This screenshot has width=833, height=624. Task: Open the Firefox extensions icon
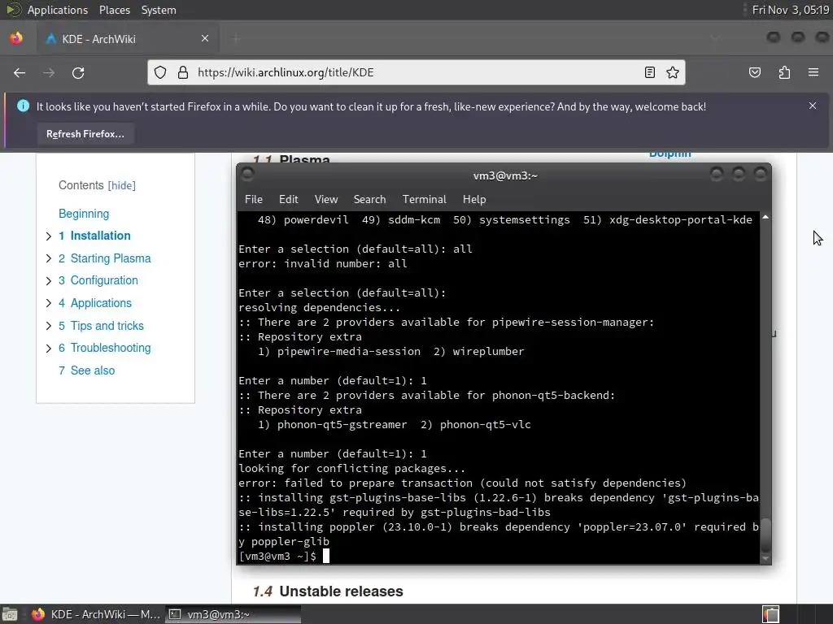click(x=784, y=72)
